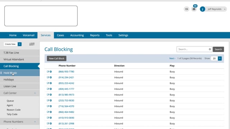Viewport: 230px width, 129px height.
Task: Open the Reports tab
Action: coord(95,35)
